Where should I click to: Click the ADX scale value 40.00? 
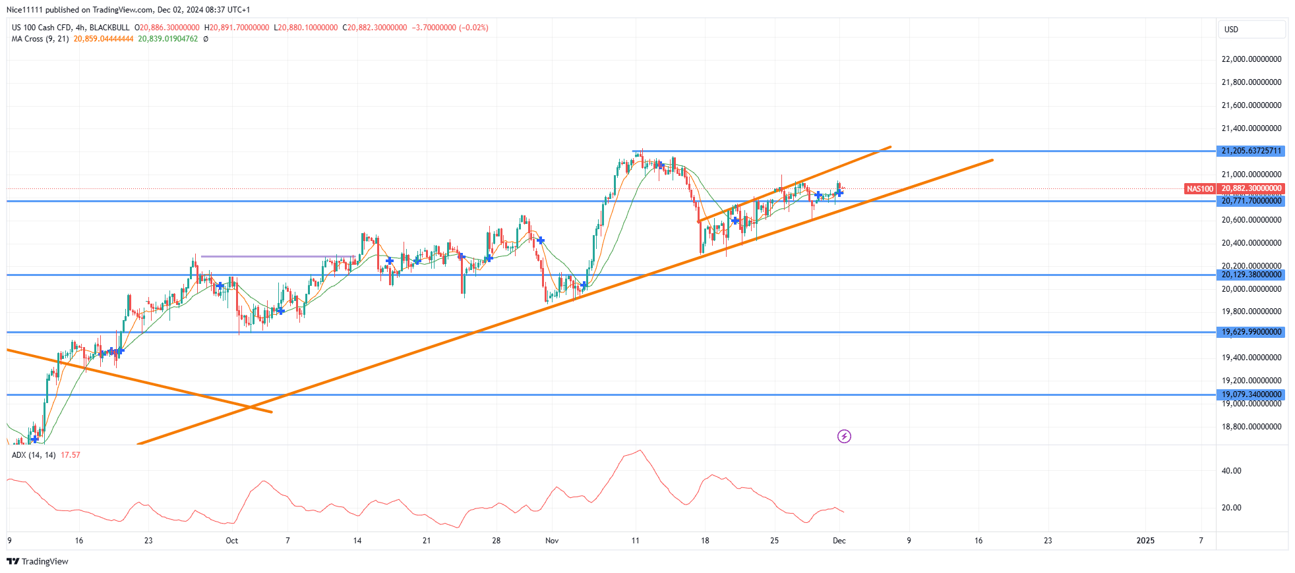pyautogui.click(x=1231, y=471)
